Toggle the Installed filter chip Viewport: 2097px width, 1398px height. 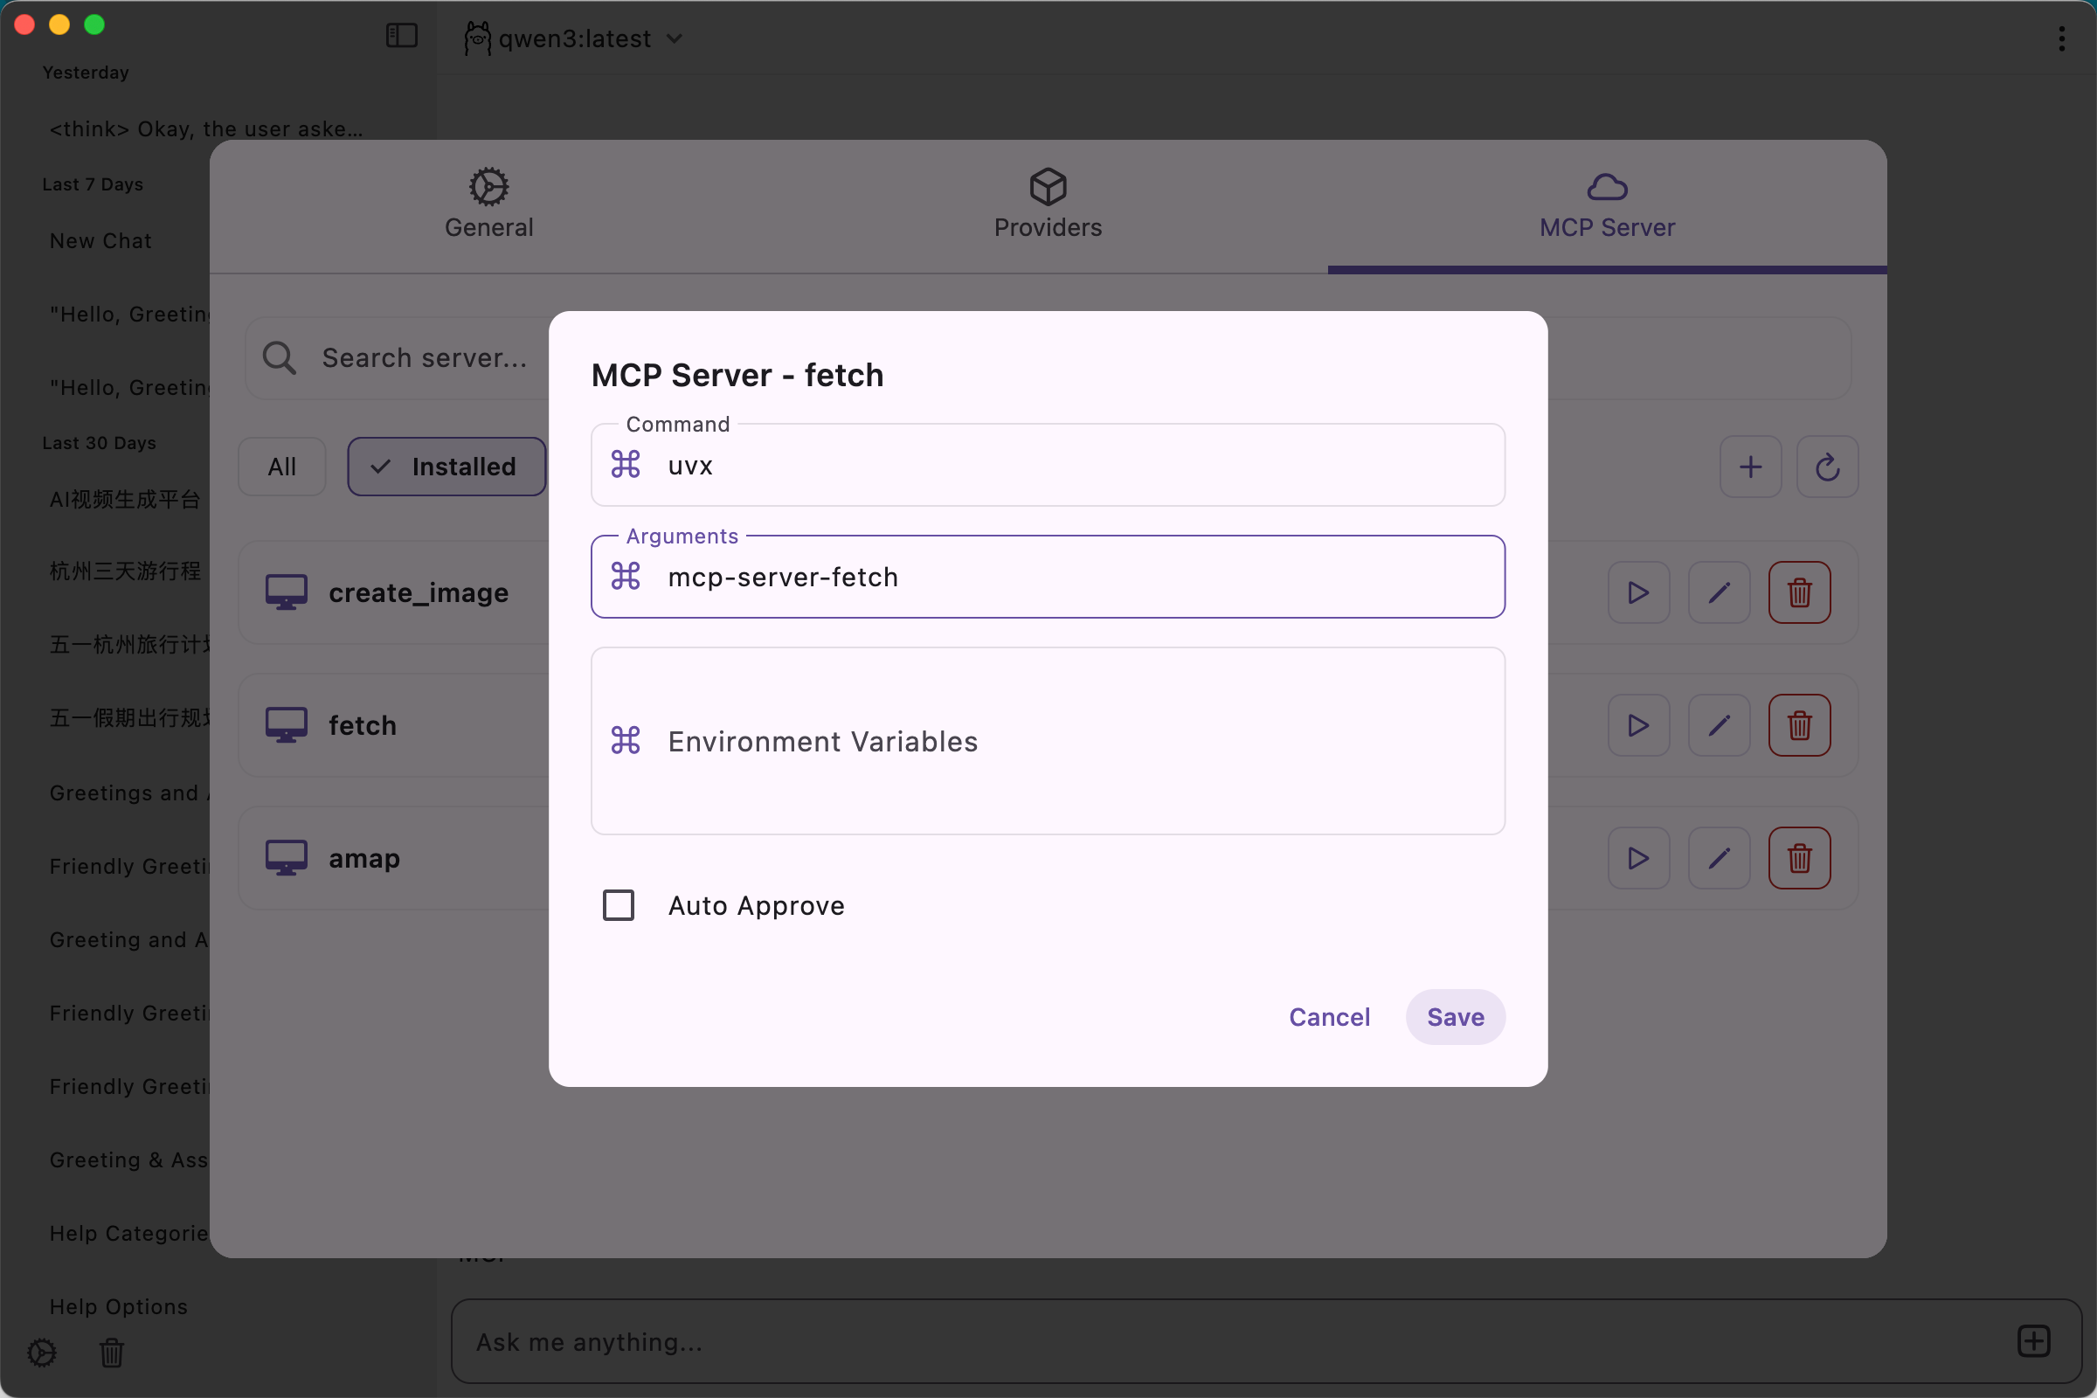[446, 467]
